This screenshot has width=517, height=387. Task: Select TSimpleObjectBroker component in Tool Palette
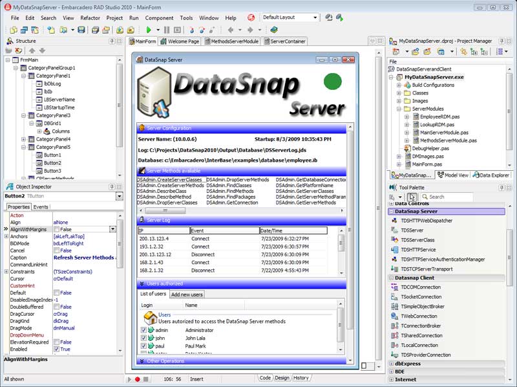click(423, 307)
